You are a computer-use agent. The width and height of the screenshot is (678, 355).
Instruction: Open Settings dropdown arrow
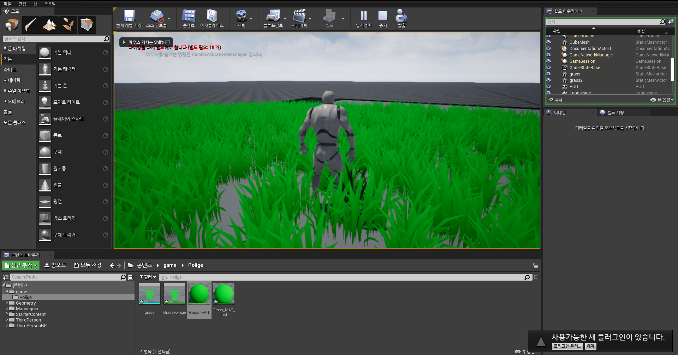tap(251, 19)
